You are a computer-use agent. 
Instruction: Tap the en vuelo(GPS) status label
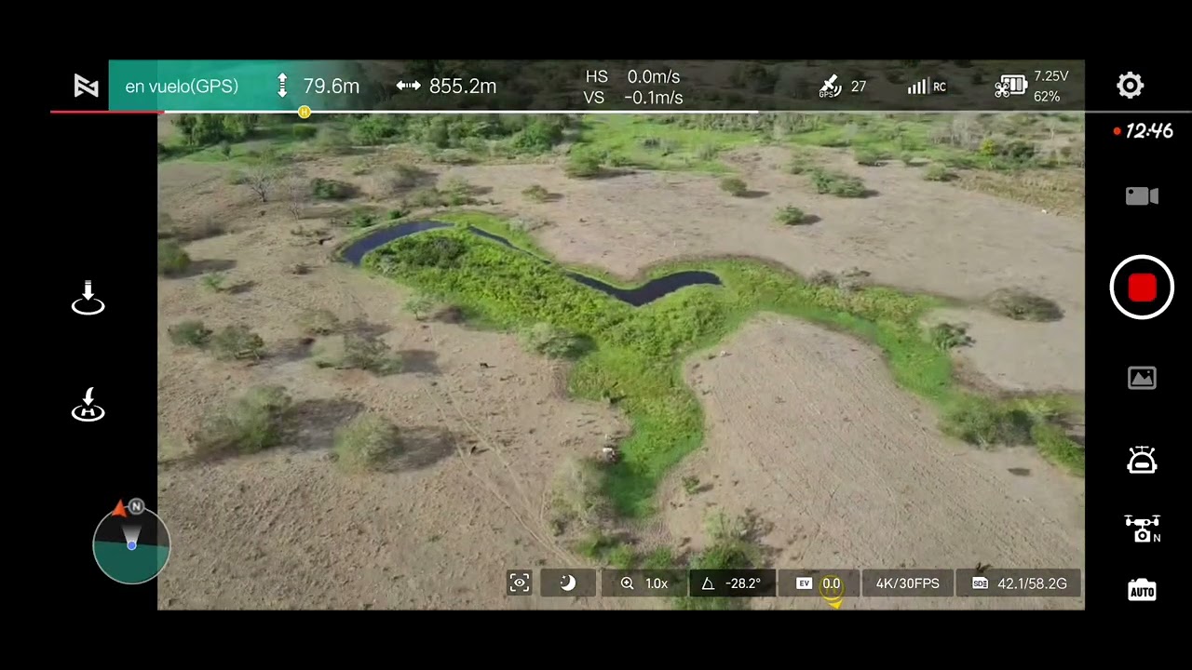[x=182, y=87]
